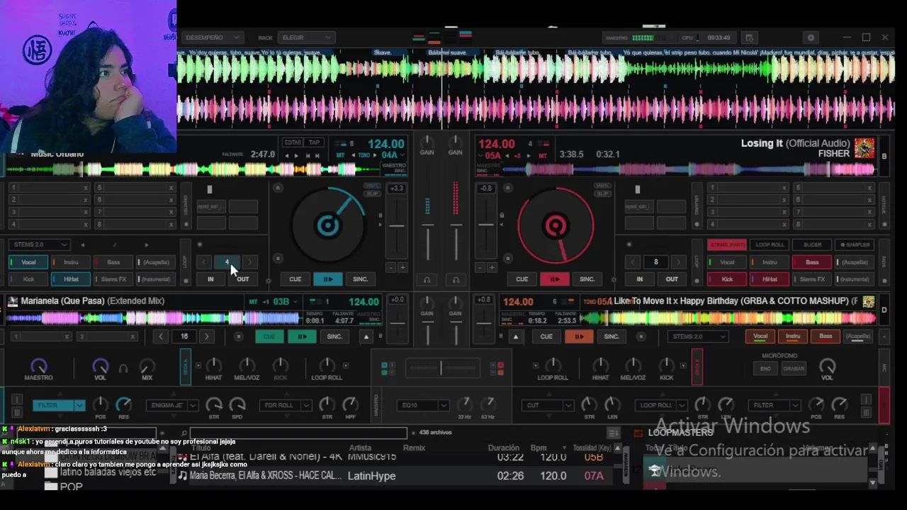Halve the loop length on red deck
The image size is (907, 510).
click(x=633, y=262)
